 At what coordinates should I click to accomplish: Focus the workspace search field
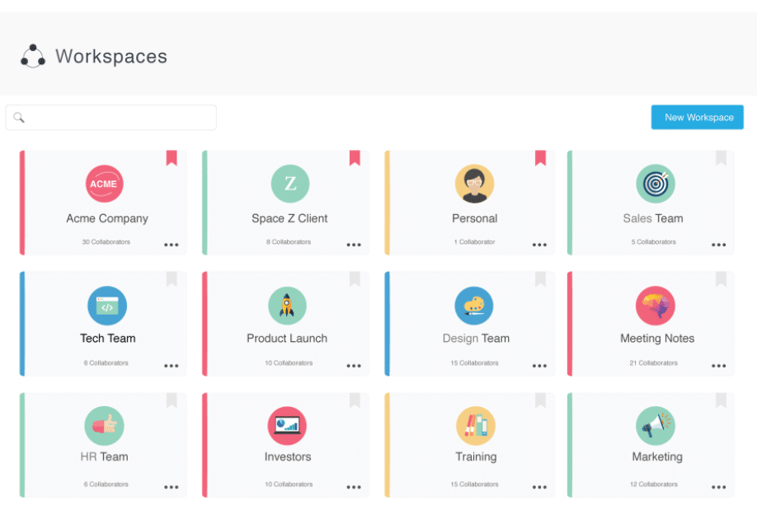pyautogui.click(x=115, y=118)
